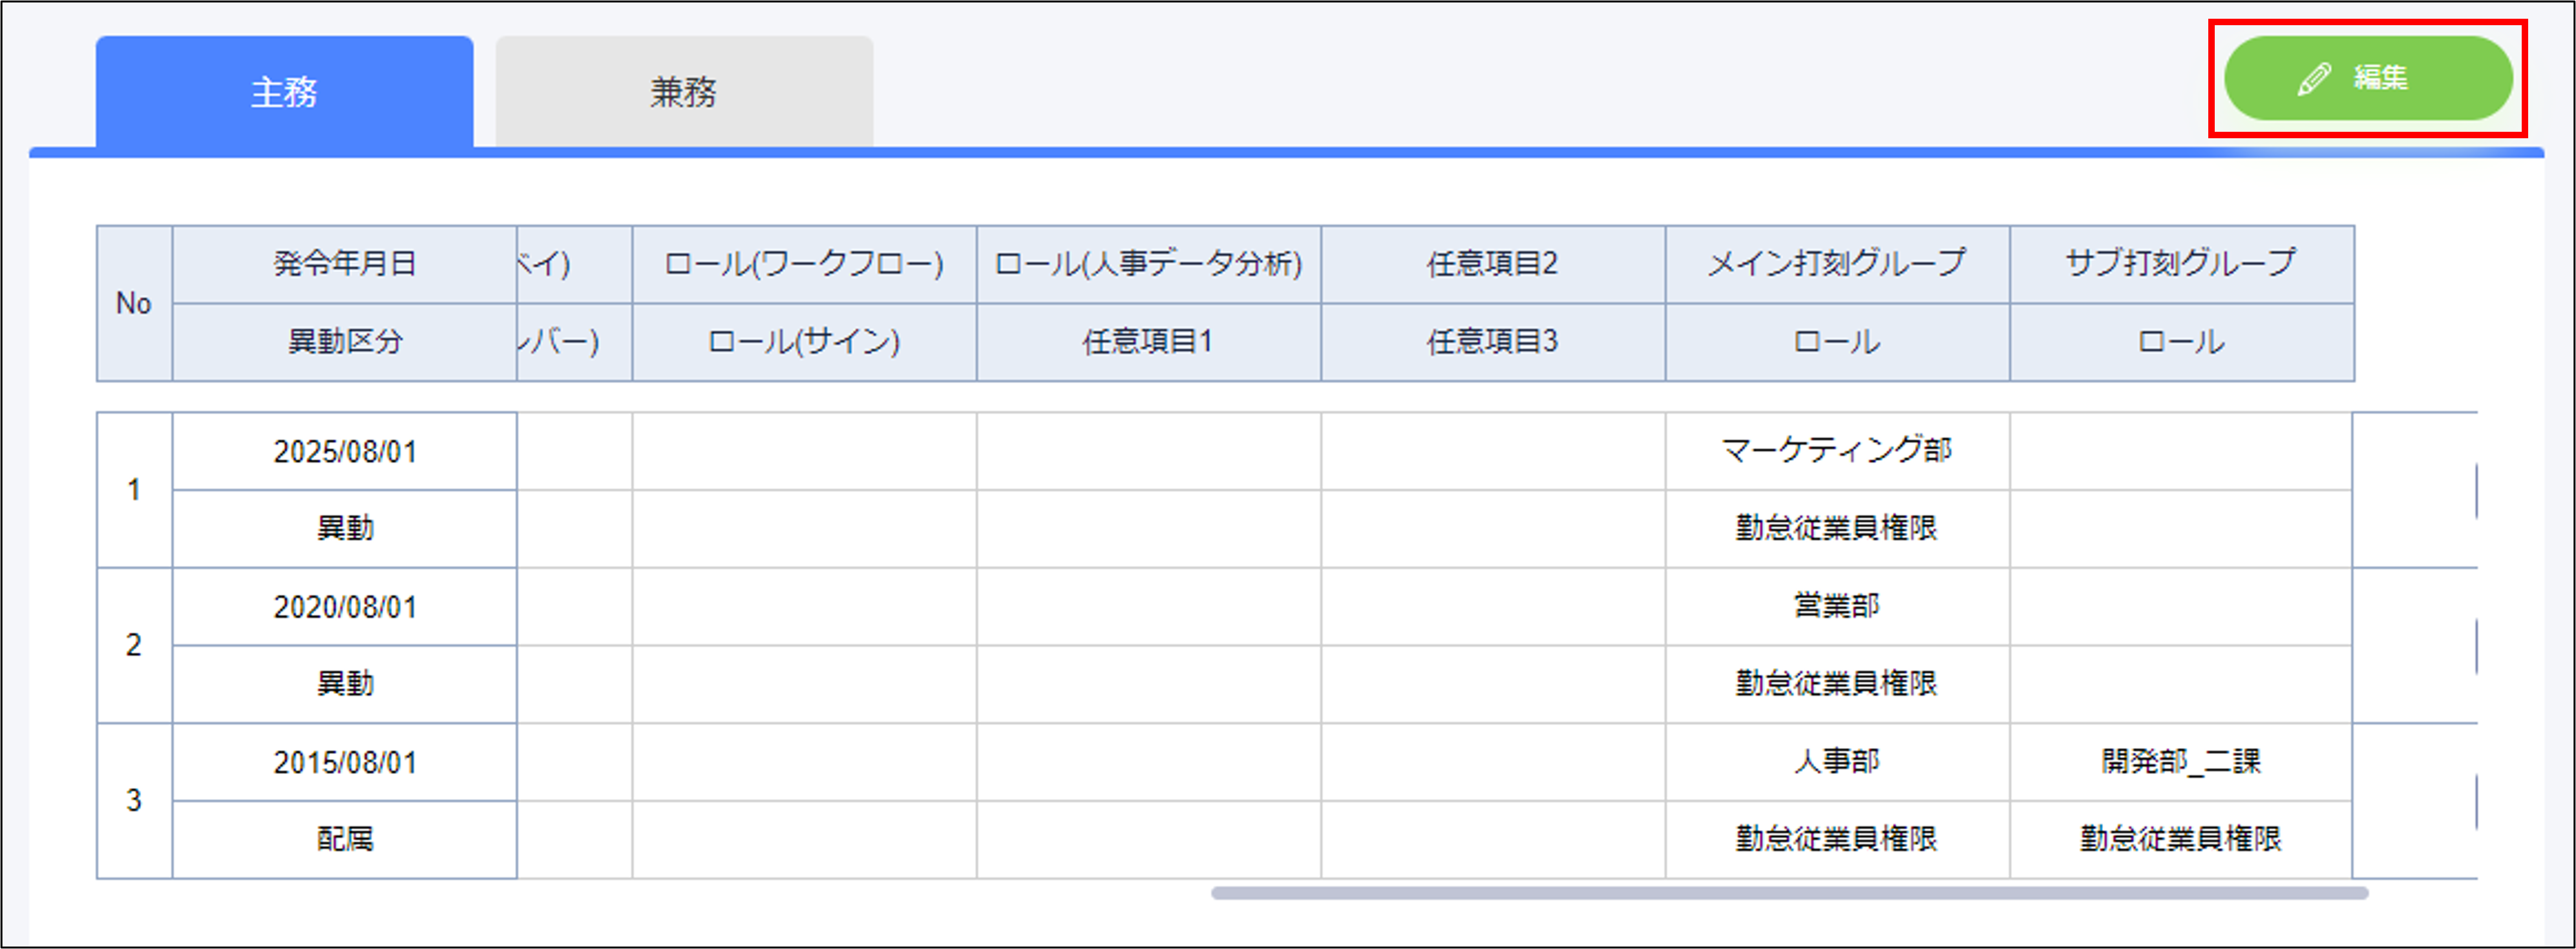Image resolution: width=2576 pixels, height=949 pixels.
Task: Click the ロール(人事データ分析) header cell
Action: coord(1148,264)
